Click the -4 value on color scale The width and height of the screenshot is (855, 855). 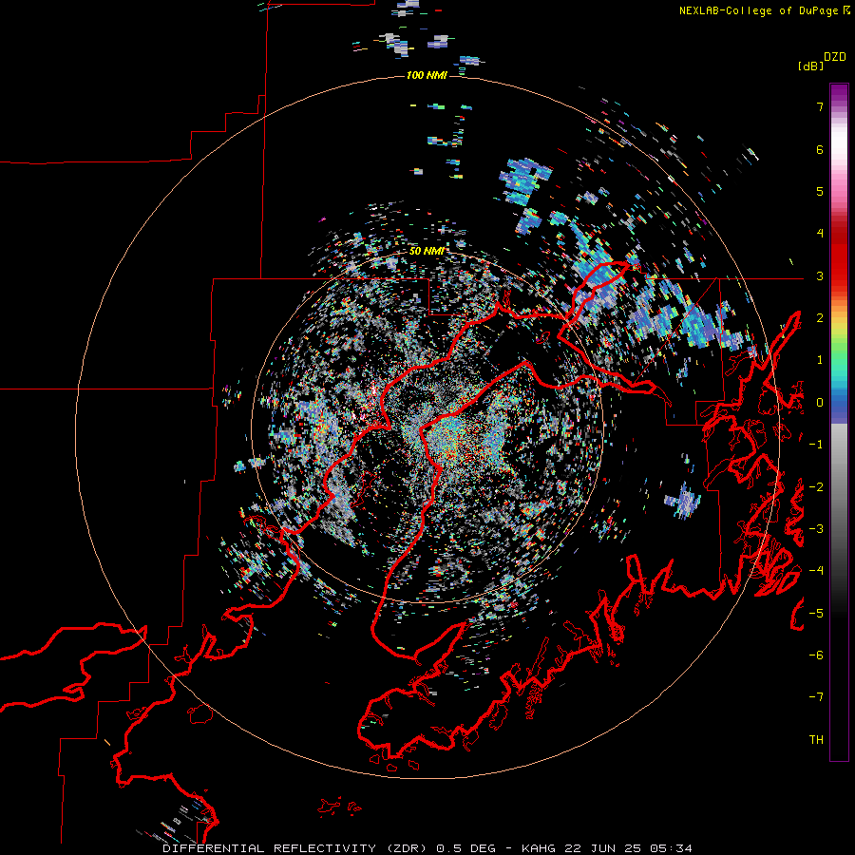pos(816,571)
